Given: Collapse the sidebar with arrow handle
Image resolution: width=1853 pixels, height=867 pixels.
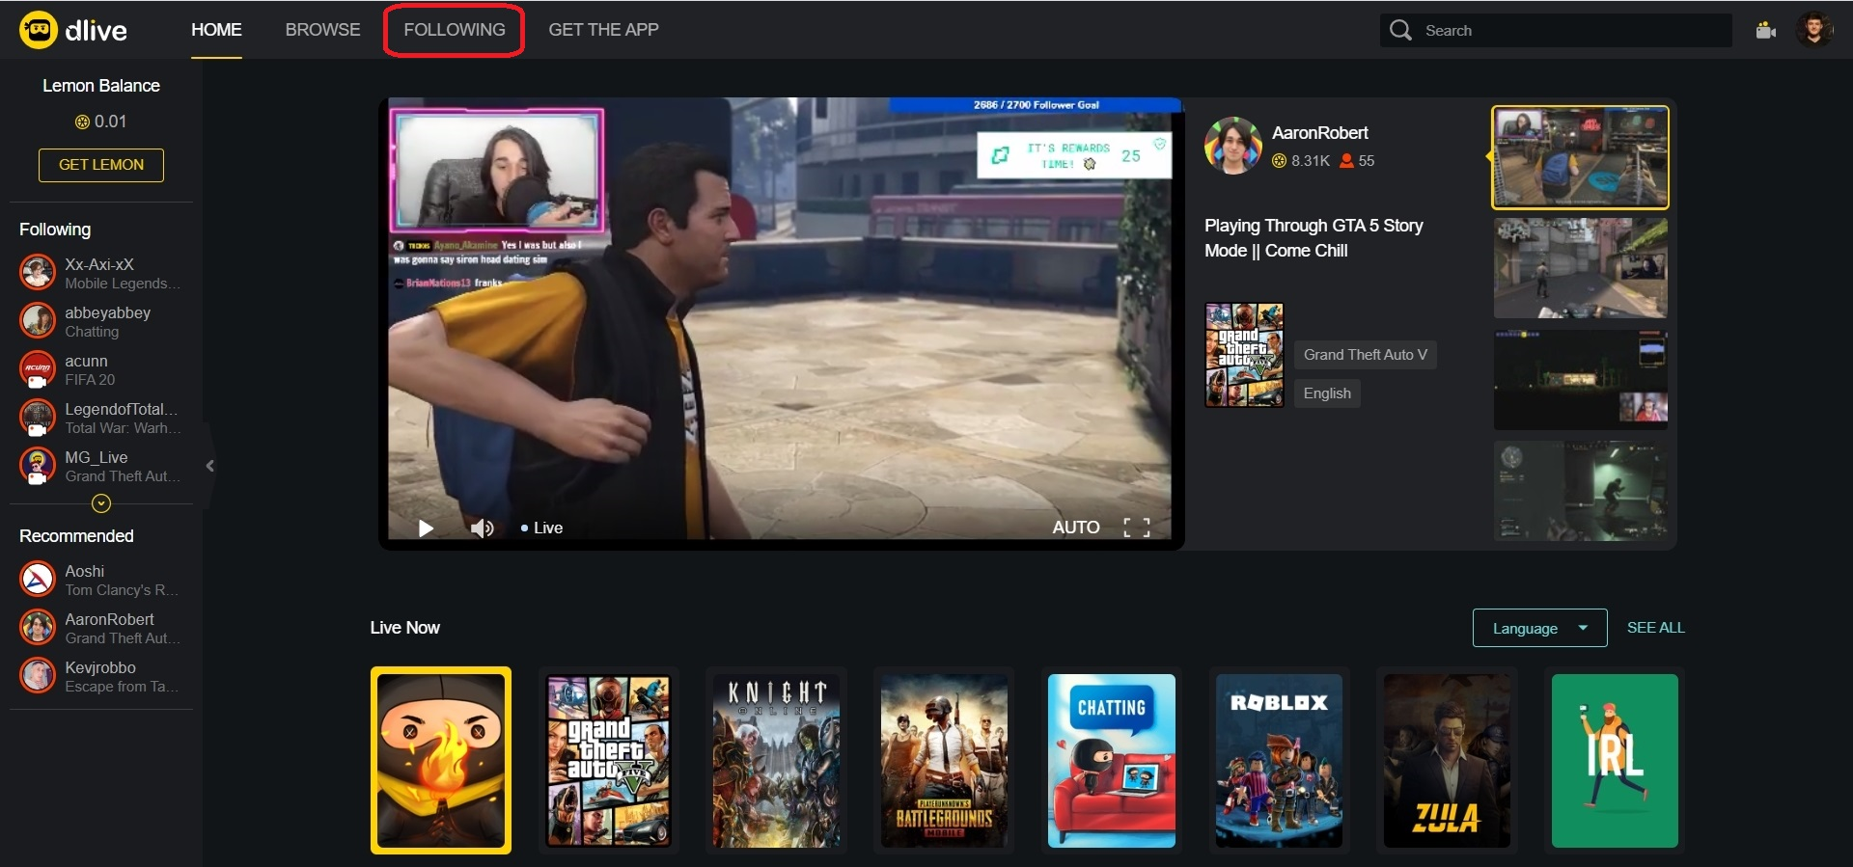Looking at the screenshot, I should [x=209, y=466].
